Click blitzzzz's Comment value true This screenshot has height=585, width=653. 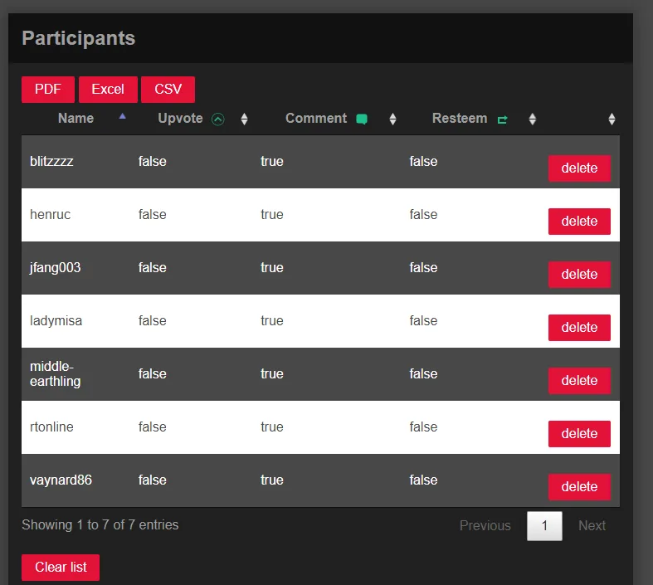[x=272, y=162]
